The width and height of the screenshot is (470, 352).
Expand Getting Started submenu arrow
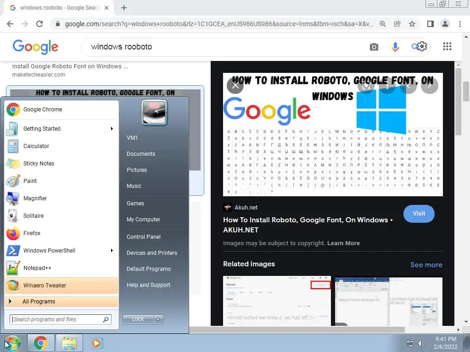[x=112, y=129]
